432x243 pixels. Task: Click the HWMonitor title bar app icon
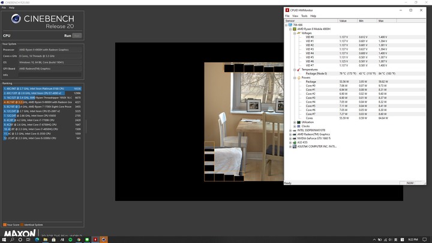287,10
